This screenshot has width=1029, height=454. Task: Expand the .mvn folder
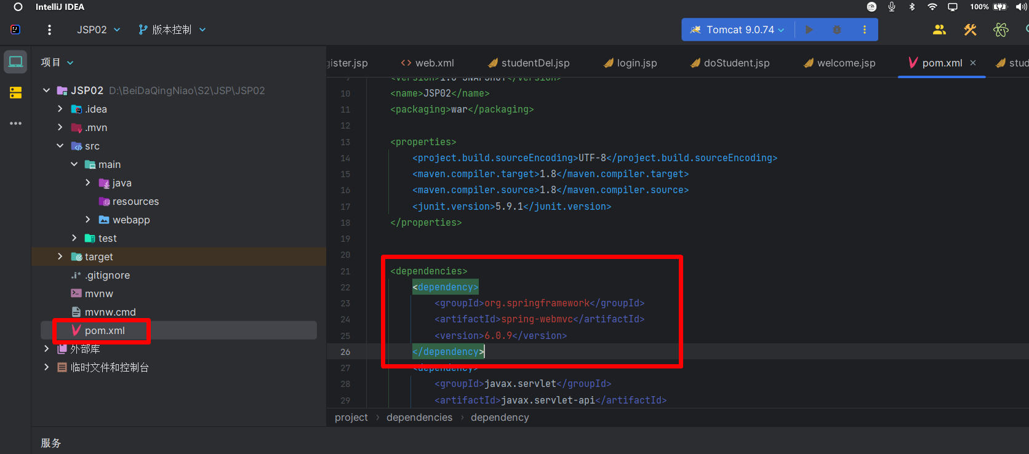(x=60, y=127)
